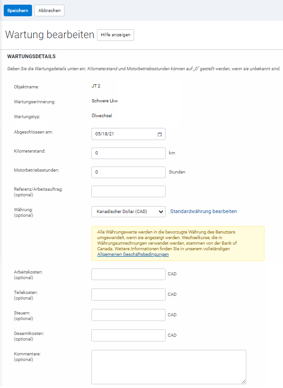The image size is (283, 388).
Task: Click the dropdown arrow on currency selector
Action: [161, 212]
